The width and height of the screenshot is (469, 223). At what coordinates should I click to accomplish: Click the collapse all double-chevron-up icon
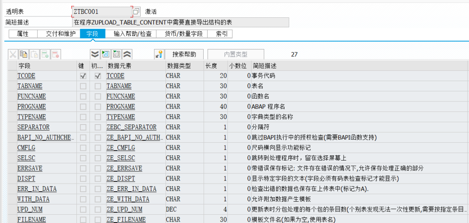point(127,54)
